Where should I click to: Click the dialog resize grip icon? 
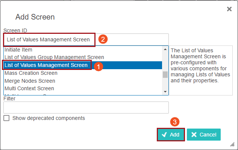[232, 144]
